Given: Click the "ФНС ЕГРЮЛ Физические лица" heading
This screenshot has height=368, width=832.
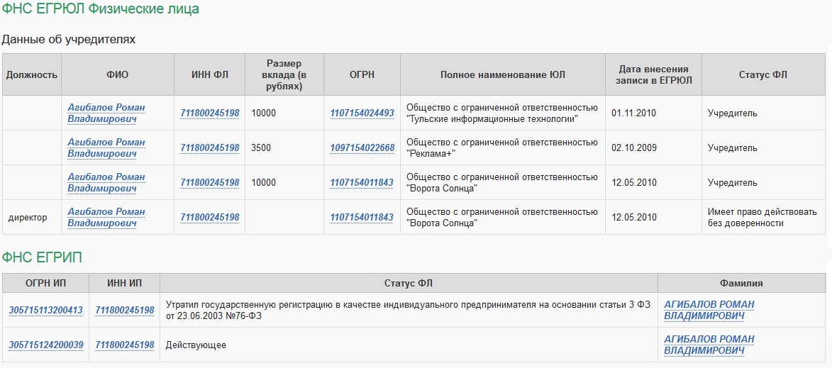Looking at the screenshot, I should [x=100, y=9].
